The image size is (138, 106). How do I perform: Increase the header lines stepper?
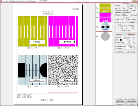[x=121, y=8]
